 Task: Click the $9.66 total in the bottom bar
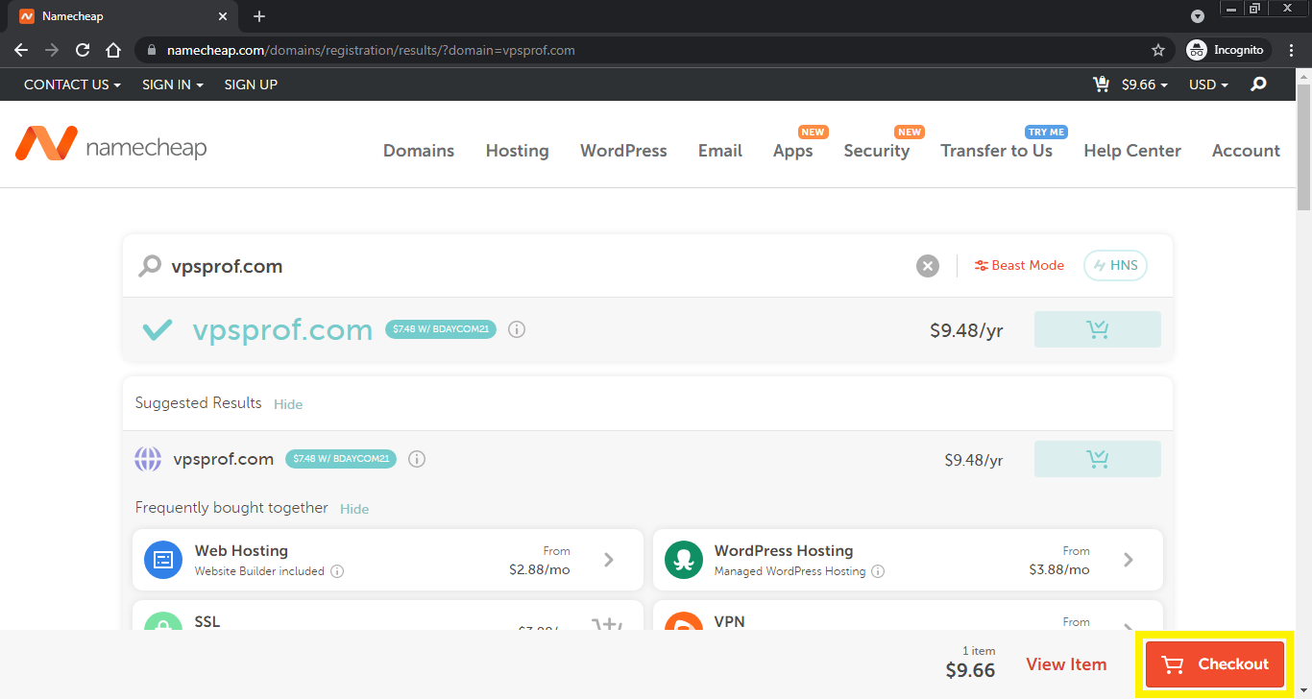[x=970, y=670]
